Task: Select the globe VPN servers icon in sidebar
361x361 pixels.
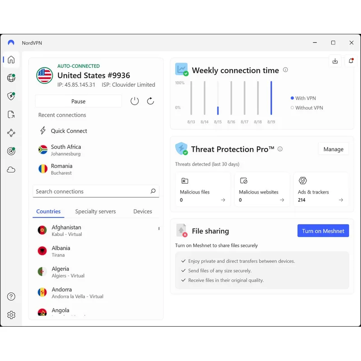Action: (x=11, y=78)
